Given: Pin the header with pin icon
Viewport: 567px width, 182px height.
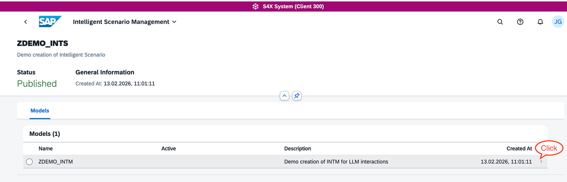Looking at the screenshot, I should (x=297, y=96).
